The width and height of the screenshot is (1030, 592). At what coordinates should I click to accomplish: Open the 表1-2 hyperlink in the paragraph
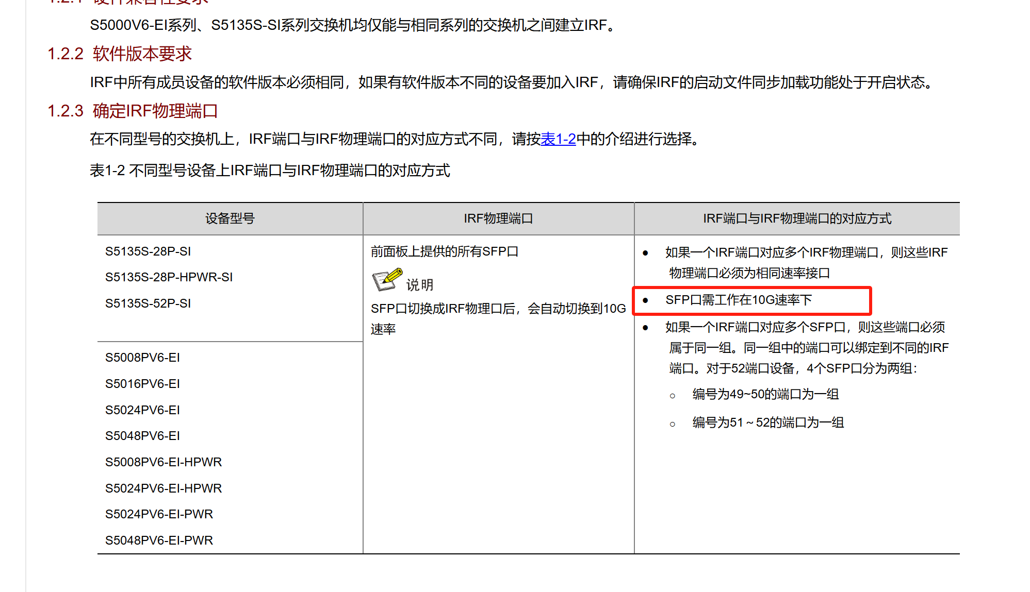558,139
